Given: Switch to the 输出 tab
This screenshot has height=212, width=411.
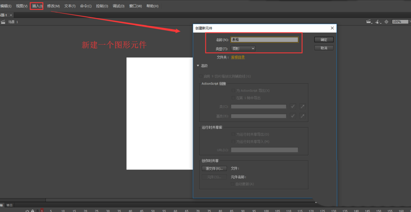Looking at the screenshot, I should point(9,205).
